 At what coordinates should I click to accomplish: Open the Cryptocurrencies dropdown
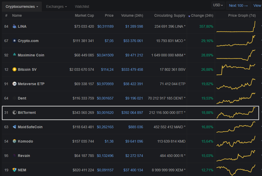pos(22,7)
